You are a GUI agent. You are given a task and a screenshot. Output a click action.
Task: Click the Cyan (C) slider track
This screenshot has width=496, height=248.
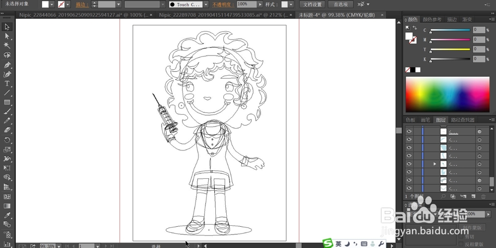450,30
